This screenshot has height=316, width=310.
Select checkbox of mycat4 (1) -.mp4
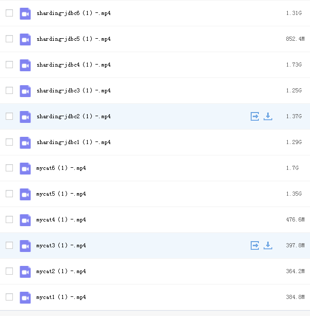[9, 219]
